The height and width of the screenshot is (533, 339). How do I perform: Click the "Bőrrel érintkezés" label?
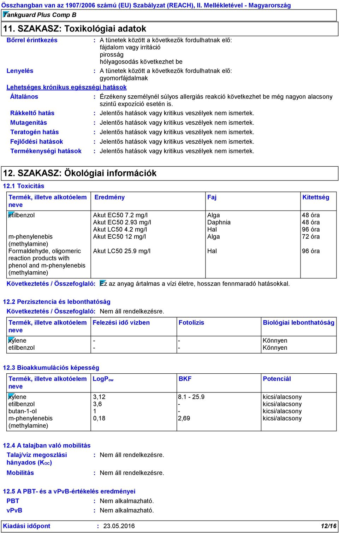(32, 40)
